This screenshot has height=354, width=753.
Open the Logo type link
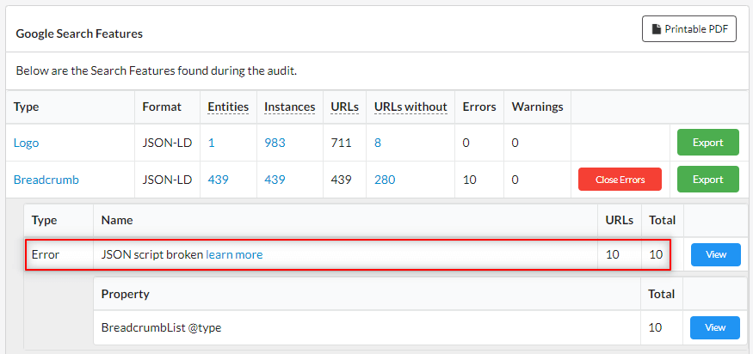tap(26, 143)
